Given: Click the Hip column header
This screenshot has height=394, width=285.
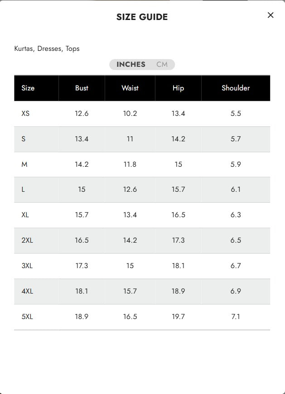Looking at the screenshot, I should tap(179, 88).
